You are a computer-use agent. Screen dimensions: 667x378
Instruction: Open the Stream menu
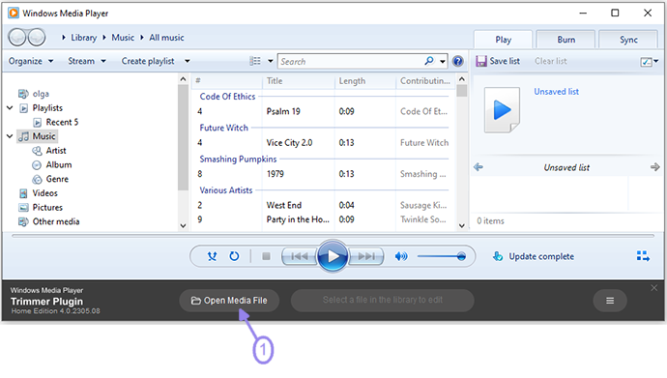[87, 61]
